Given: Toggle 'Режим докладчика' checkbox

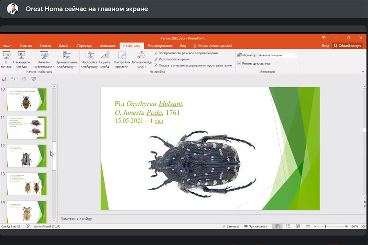Looking at the screenshot, I should 239,64.
